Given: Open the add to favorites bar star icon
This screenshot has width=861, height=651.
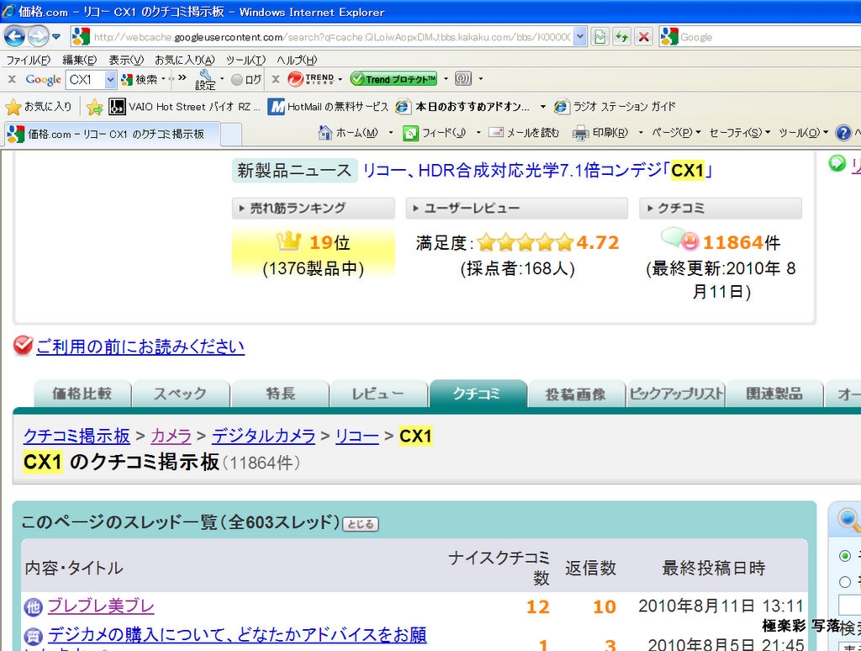Looking at the screenshot, I should click(x=95, y=107).
